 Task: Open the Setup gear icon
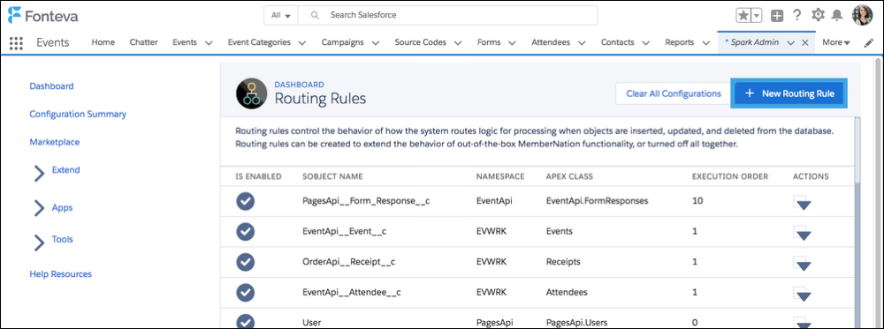coord(818,15)
